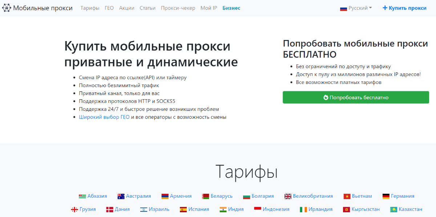Select the Кыргызстан country link

click(366, 209)
